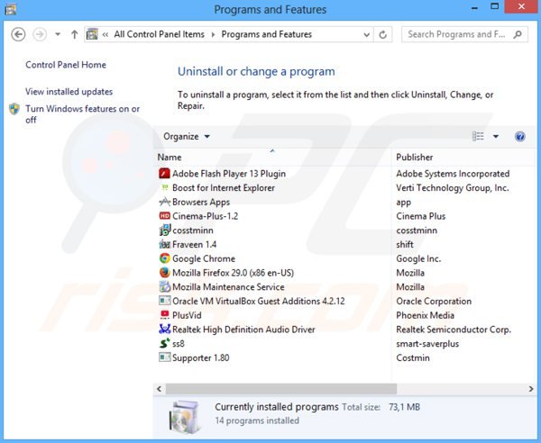Refresh the Programs and Features list
Image resolution: width=541 pixels, height=443 pixels.
[382, 34]
